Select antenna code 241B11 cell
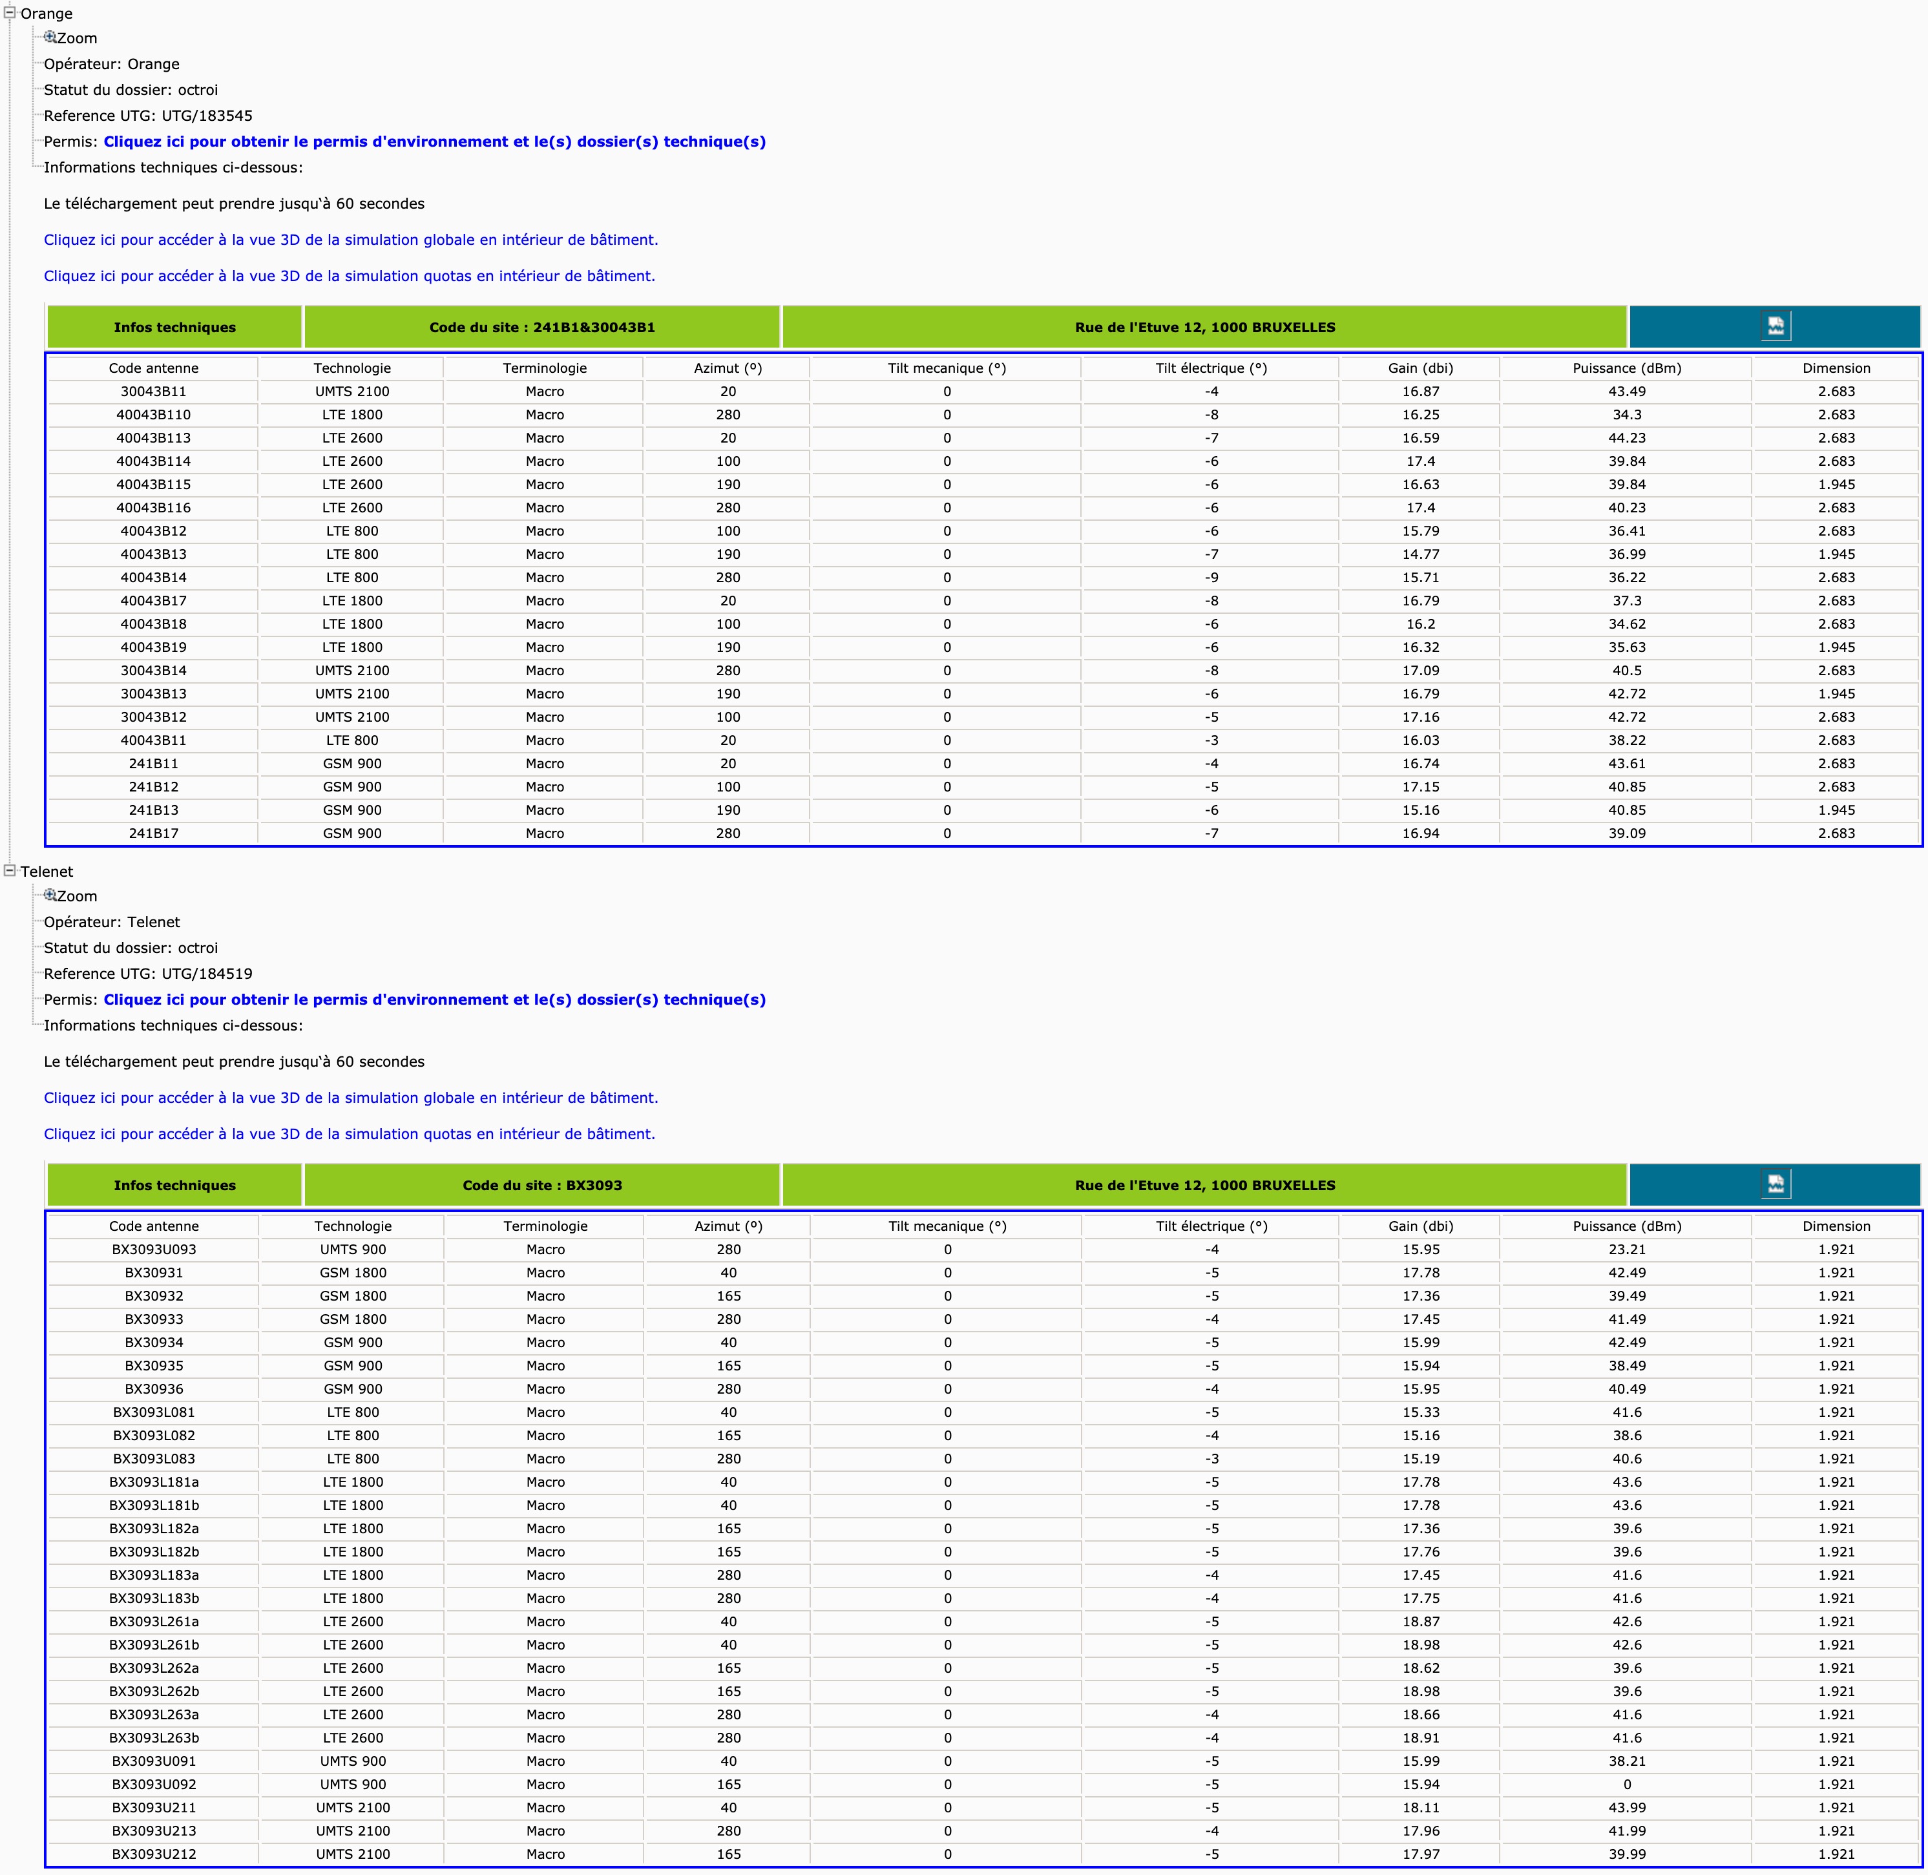 [154, 763]
